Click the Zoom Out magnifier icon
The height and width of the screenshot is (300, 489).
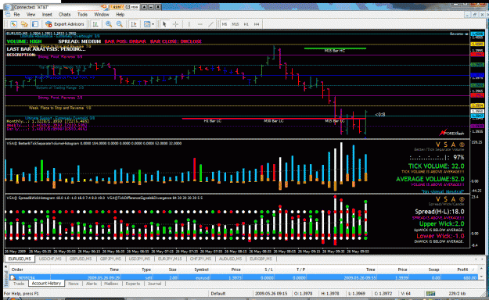click(120, 24)
